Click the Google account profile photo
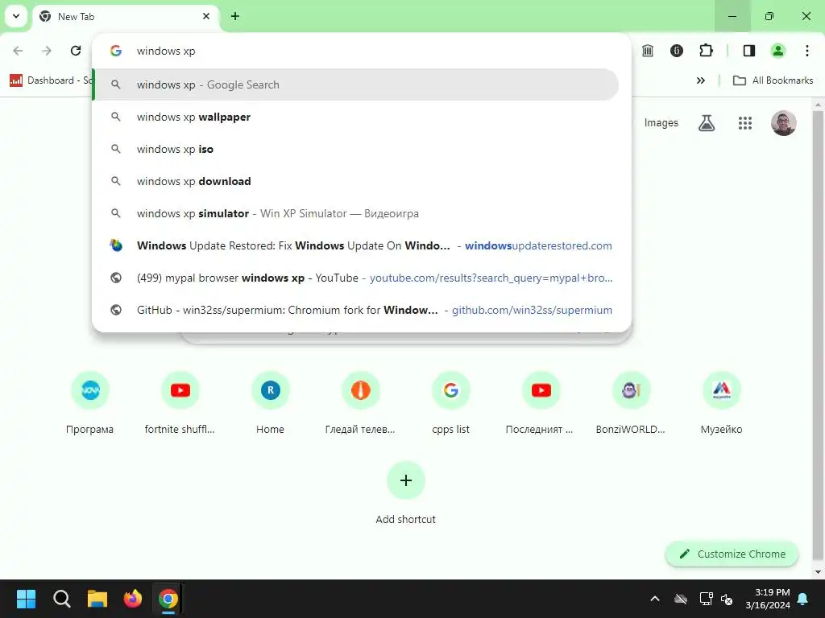This screenshot has height=618, width=825. pos(783,123)
